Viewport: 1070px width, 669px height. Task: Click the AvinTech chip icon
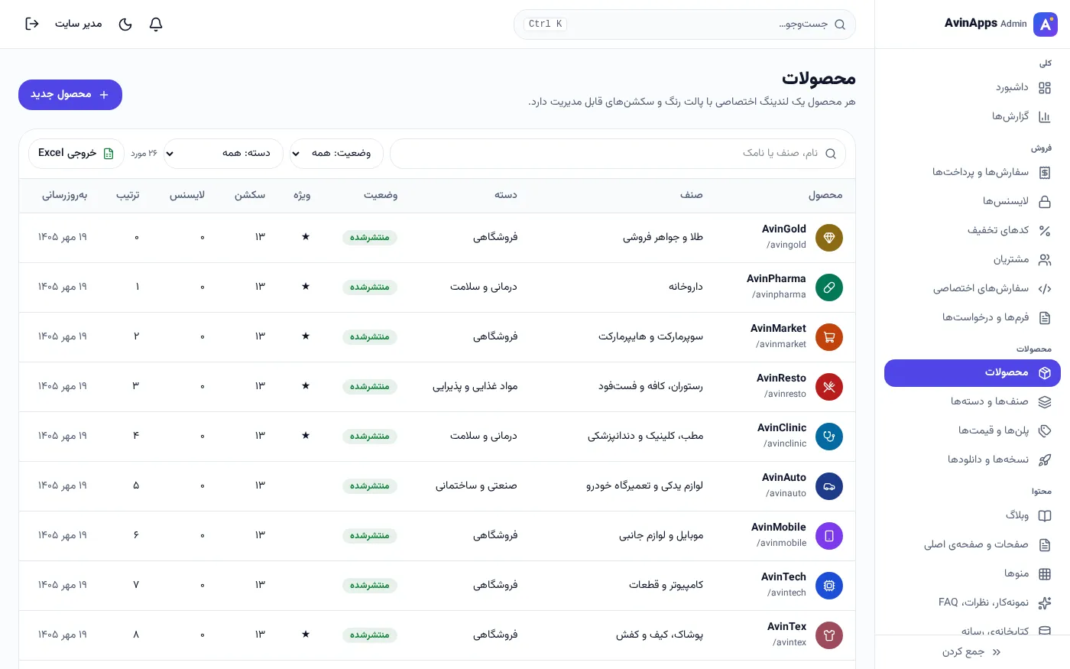829,586
